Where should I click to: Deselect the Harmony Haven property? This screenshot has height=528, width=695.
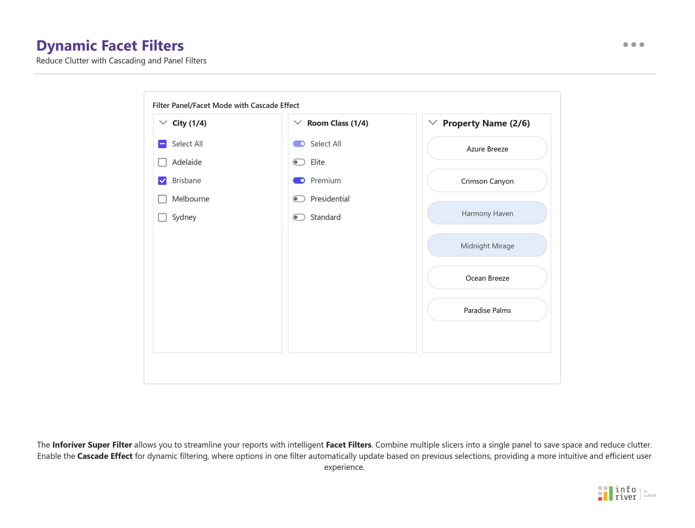coord(487,213)
